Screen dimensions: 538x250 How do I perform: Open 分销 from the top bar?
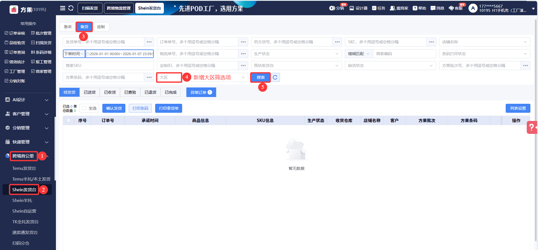(x=337, y=8)
